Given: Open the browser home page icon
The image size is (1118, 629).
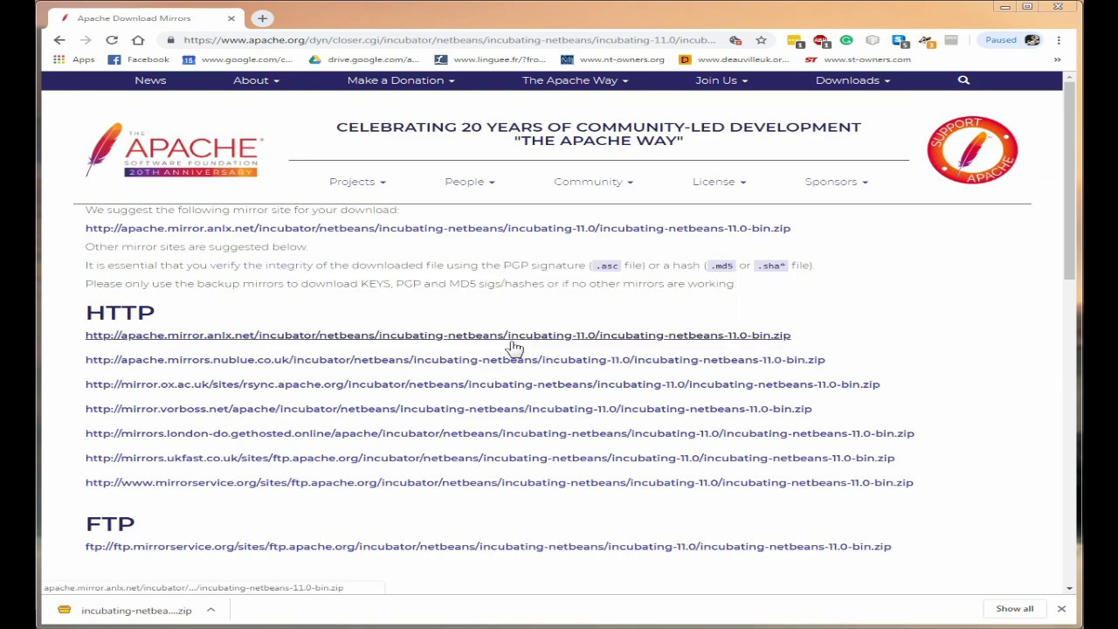Looking at the screenshot, I should click(138, 40).
